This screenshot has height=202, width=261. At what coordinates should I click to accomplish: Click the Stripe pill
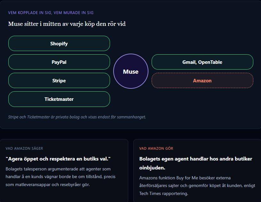59,80
